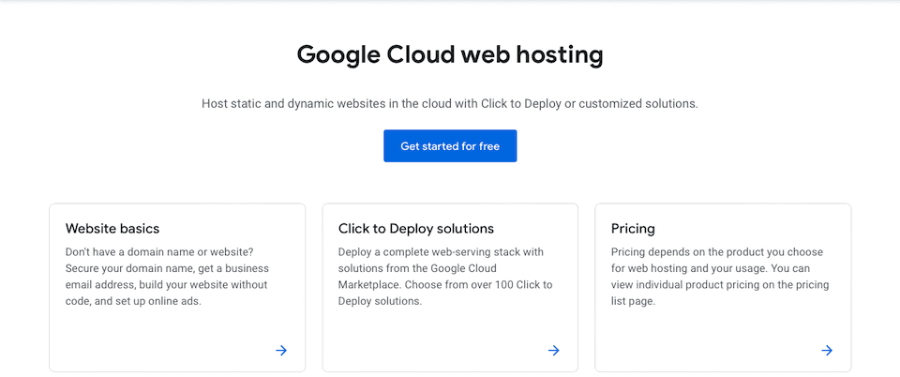900x377 pixels.
Task: Click the 'Don't have a domain name' description
Action: click(167, 277)
